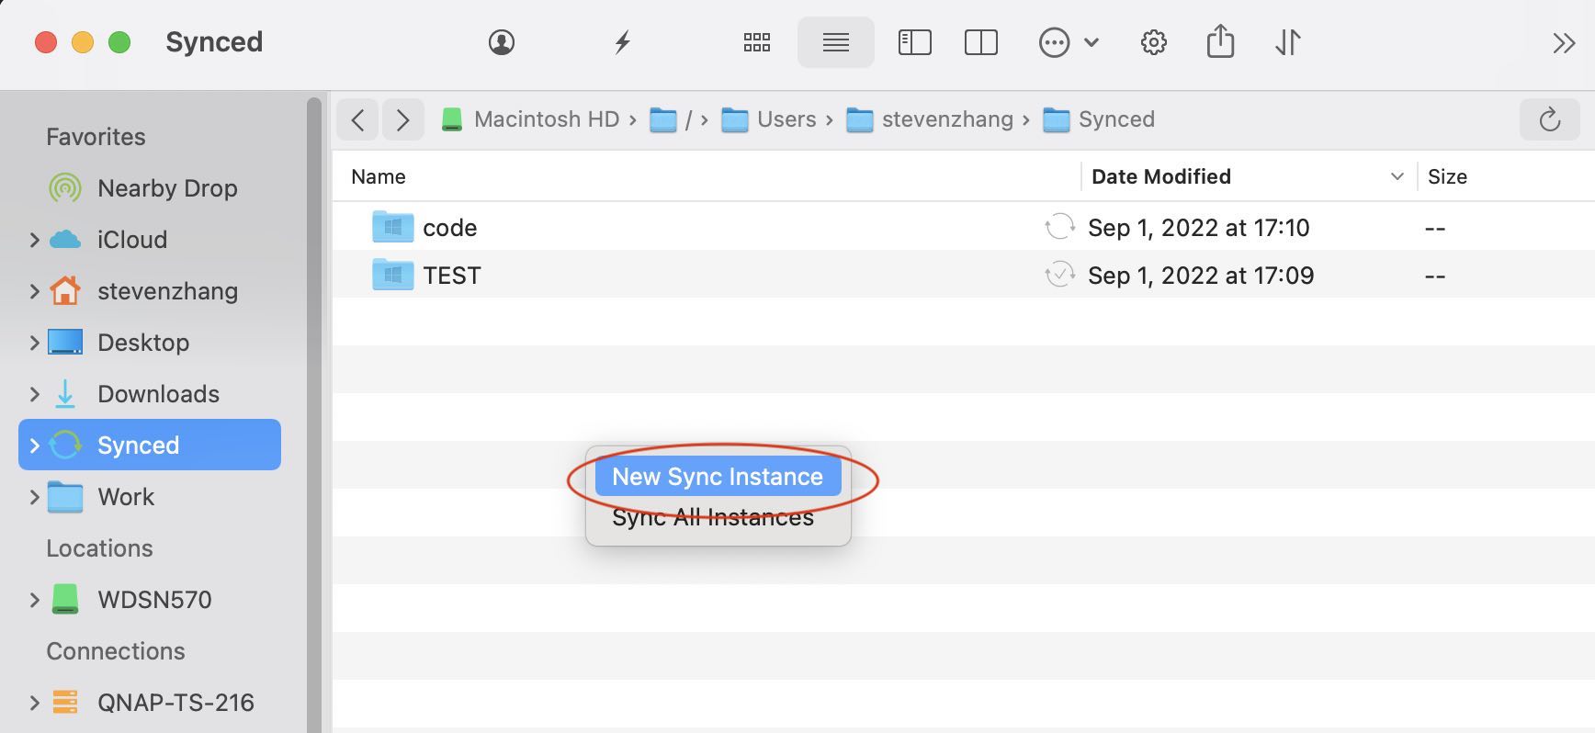The width and height of the screenshot is (1595, 733).
Task: Click the Favorites section header
Action: [x=96, y=137]
